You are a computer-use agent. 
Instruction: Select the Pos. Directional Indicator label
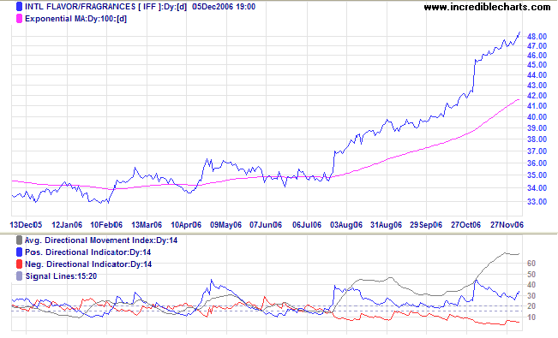tap(88, 252)
